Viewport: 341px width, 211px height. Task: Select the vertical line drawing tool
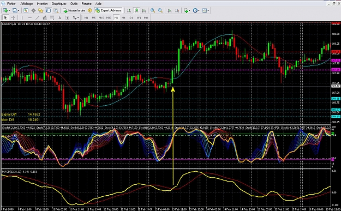[22, 17]
